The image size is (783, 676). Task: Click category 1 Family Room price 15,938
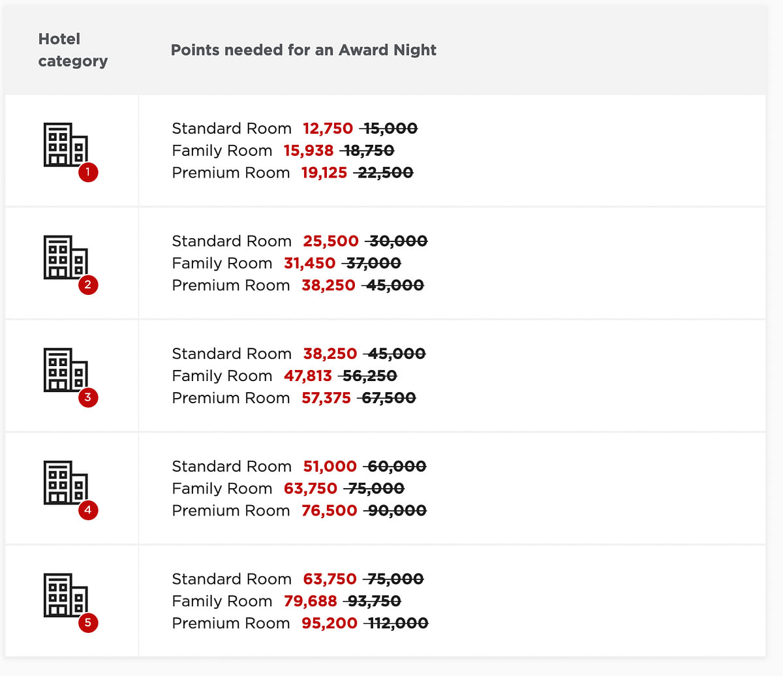[x=308, y=151]
